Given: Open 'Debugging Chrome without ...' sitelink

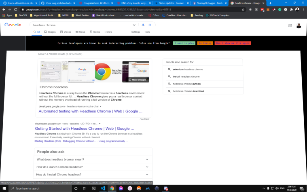Looking at the screenshot, I should [80, 141].
